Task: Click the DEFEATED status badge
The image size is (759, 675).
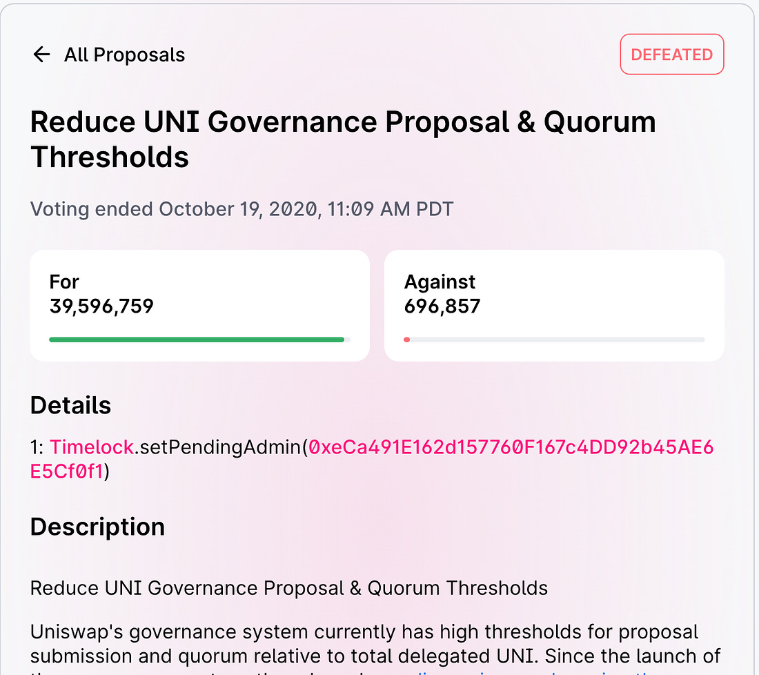Action: (x=672, y=55)
